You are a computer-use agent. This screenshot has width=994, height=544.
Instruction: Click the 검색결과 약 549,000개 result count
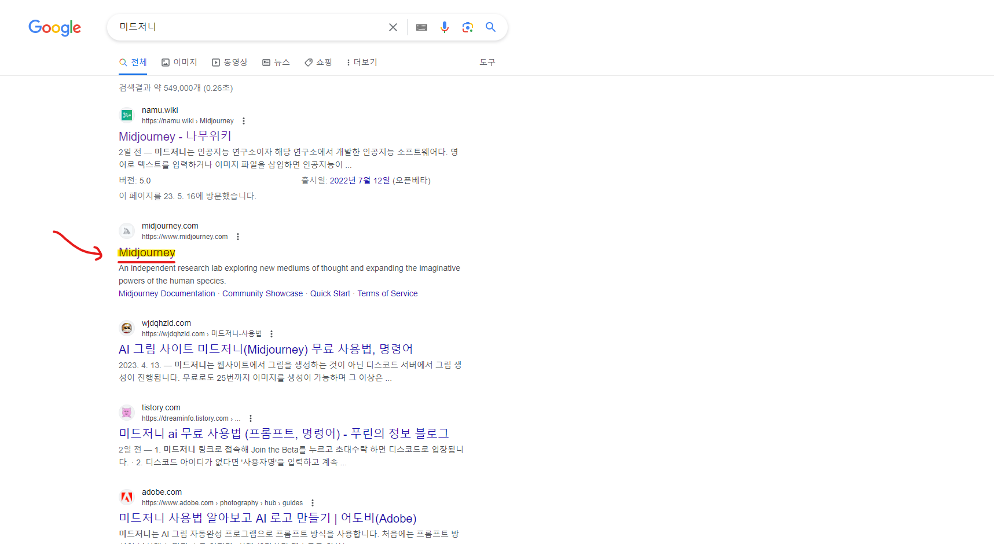176,88
